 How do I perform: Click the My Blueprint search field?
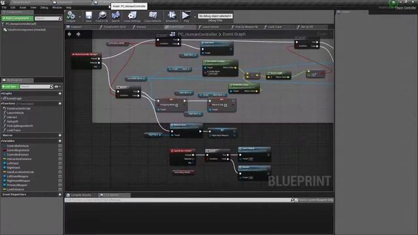coord(37,87)
